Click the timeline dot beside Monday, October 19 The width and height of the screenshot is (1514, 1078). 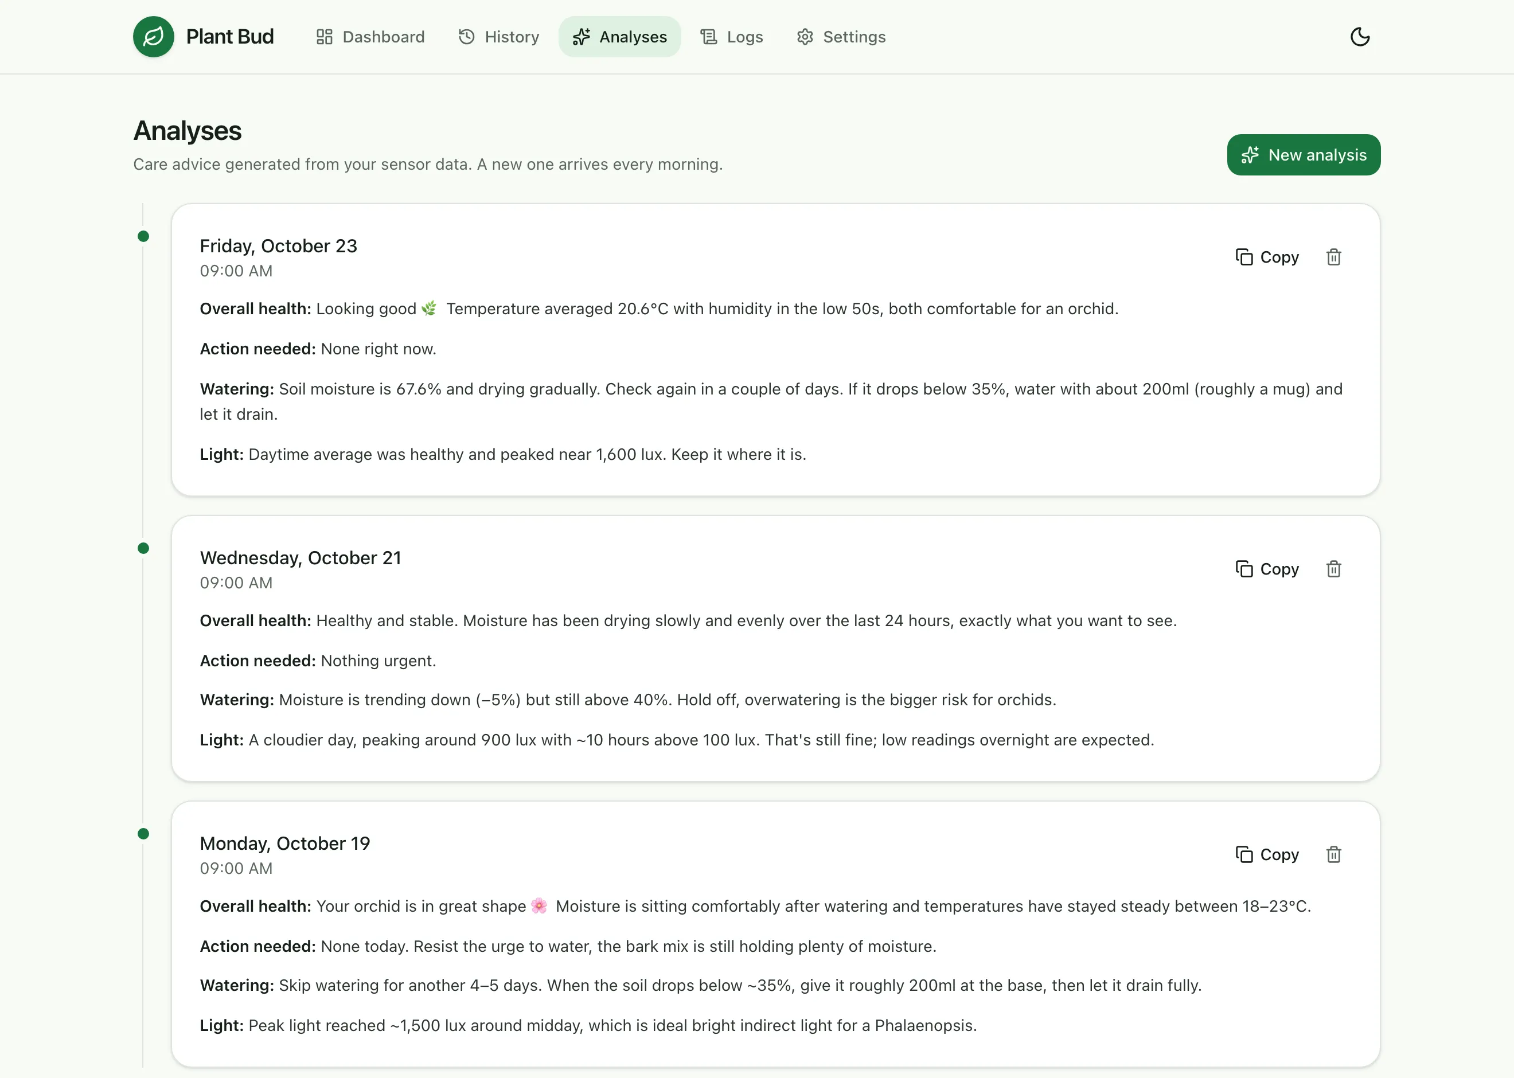point(143,834)
